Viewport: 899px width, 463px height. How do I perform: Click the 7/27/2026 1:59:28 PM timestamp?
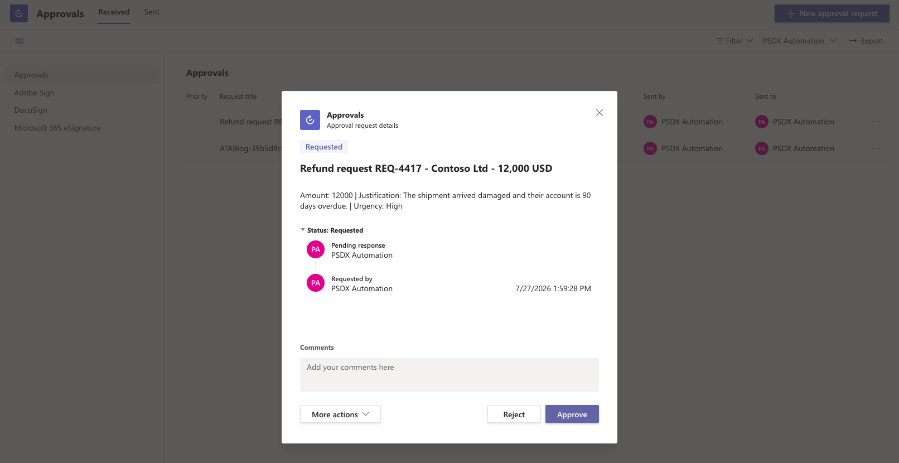(553, 288)
